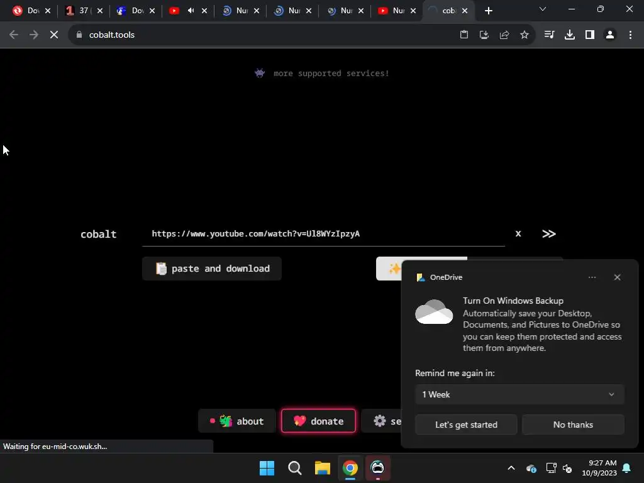
Task: Open File Explorer from taskbar
Action: (323, 468)
